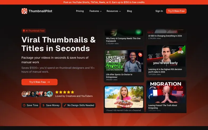The height and width of the screenshot is (130, 208).
Task: Open the ThumbnailPilot brand name link
Action: [40, 11]
